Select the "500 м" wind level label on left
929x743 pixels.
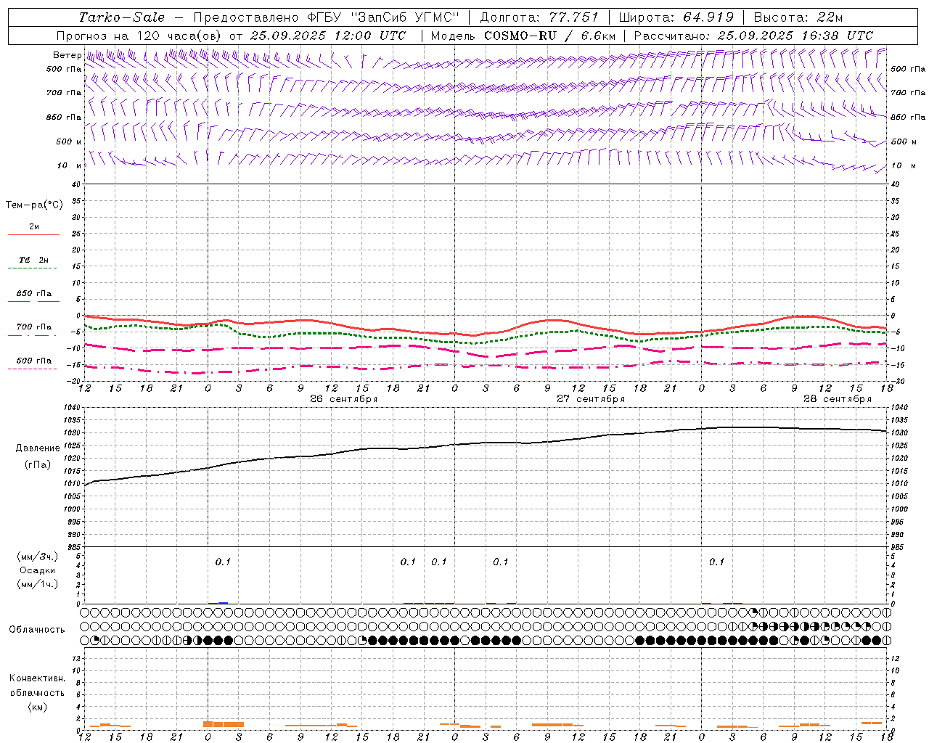[69, 141]
